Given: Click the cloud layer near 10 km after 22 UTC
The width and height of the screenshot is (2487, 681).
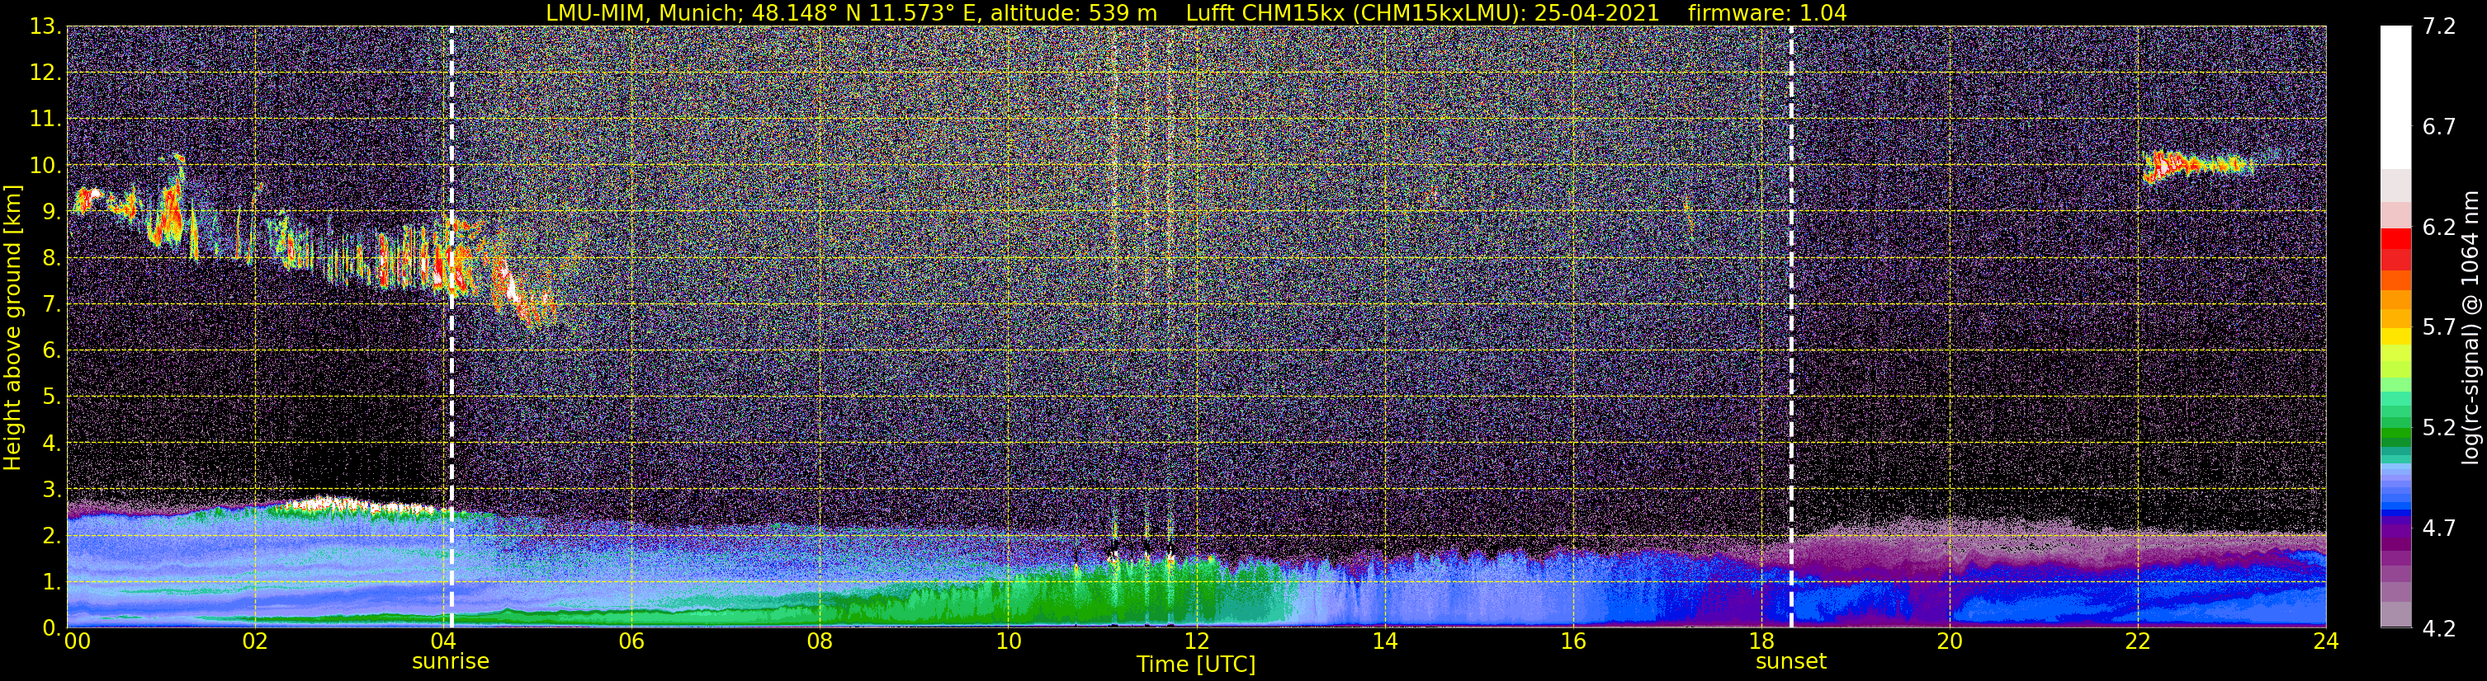Looking at the screenshot, I should click(x=2197, y=165).
